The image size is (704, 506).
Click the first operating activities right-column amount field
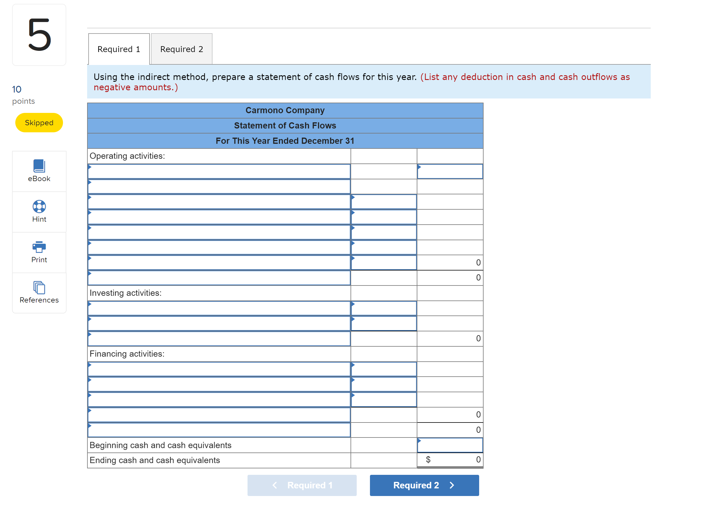(450, 172)
